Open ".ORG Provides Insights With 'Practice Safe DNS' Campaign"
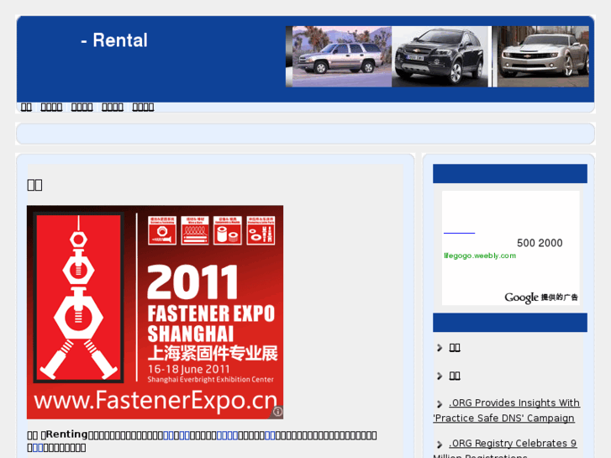The height and width of the screenshot is (458, 611). coord(507,410)
